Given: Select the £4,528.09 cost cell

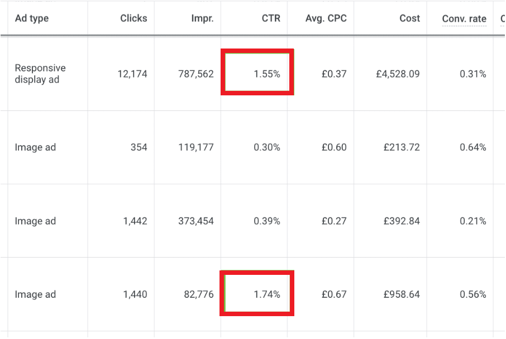Looking at the screenshot, I should click(x=398, y=74).
